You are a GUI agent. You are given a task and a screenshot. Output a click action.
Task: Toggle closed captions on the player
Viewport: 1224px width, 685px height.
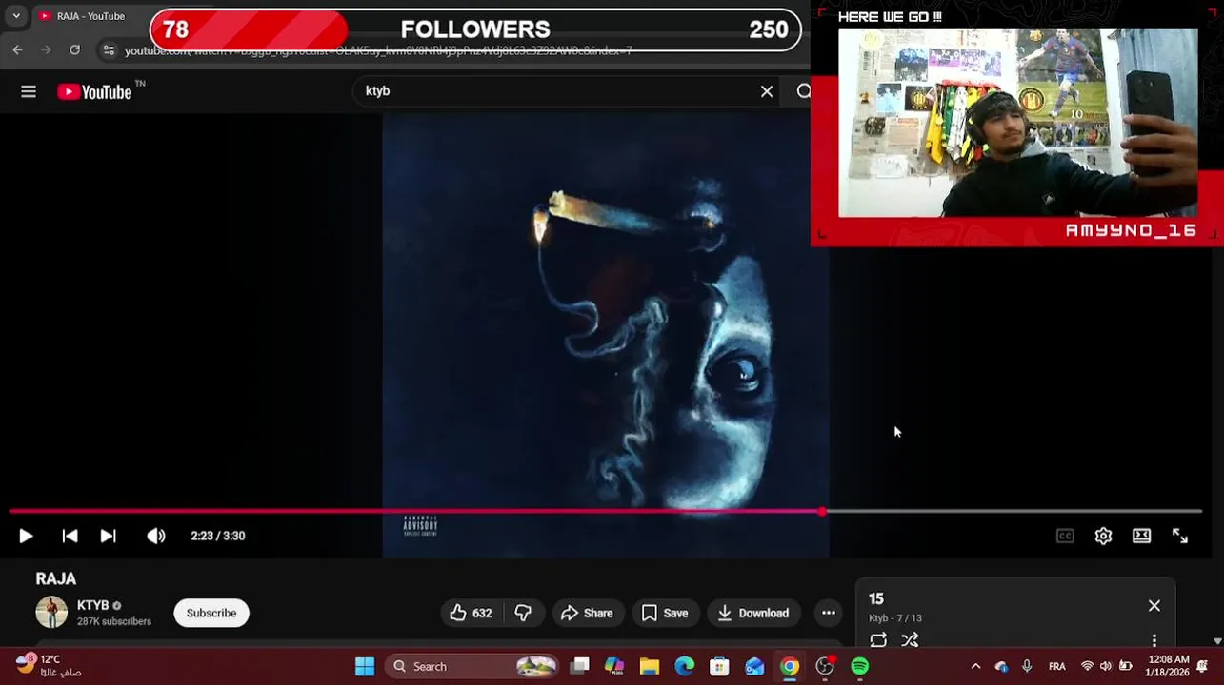1065,536
